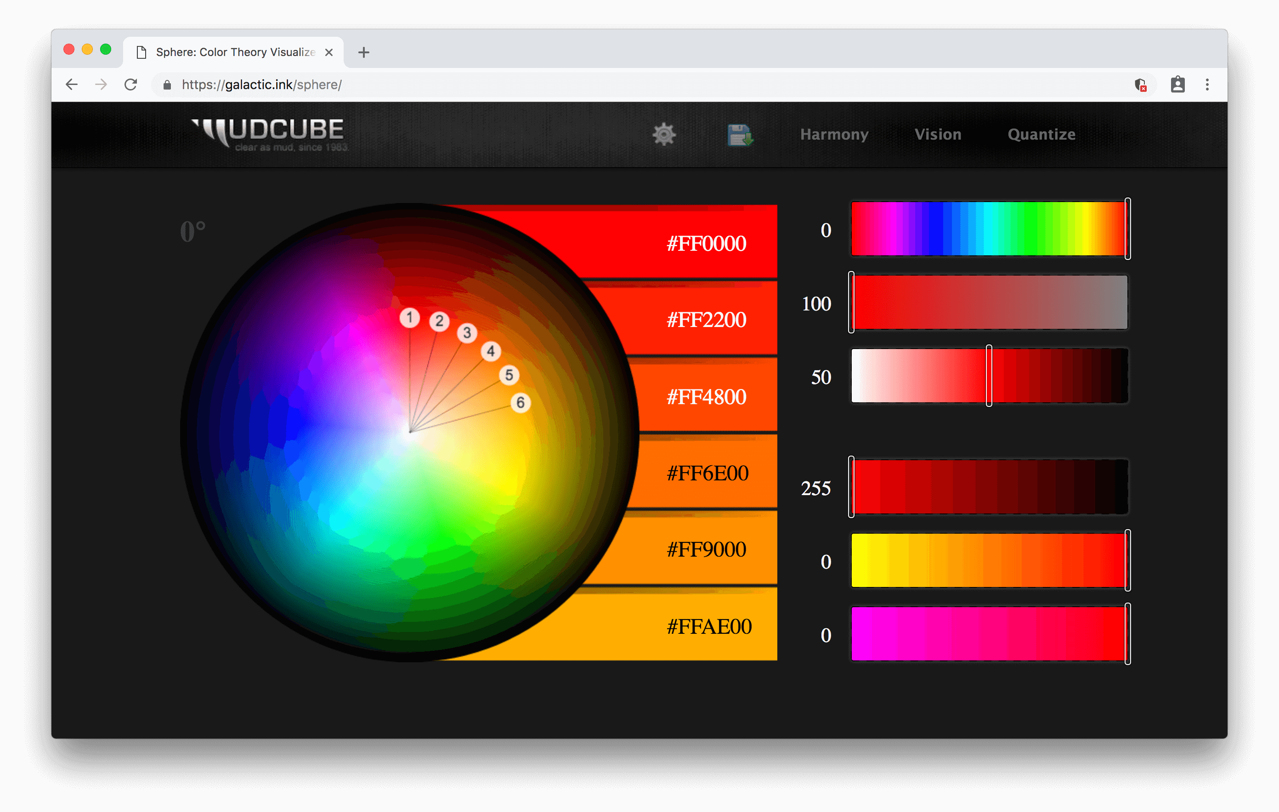Image resolution: width=1279 pixels, height=812 pixels.
Task: Click the #FFAE00 color swatch
Action: click(708, 626)
